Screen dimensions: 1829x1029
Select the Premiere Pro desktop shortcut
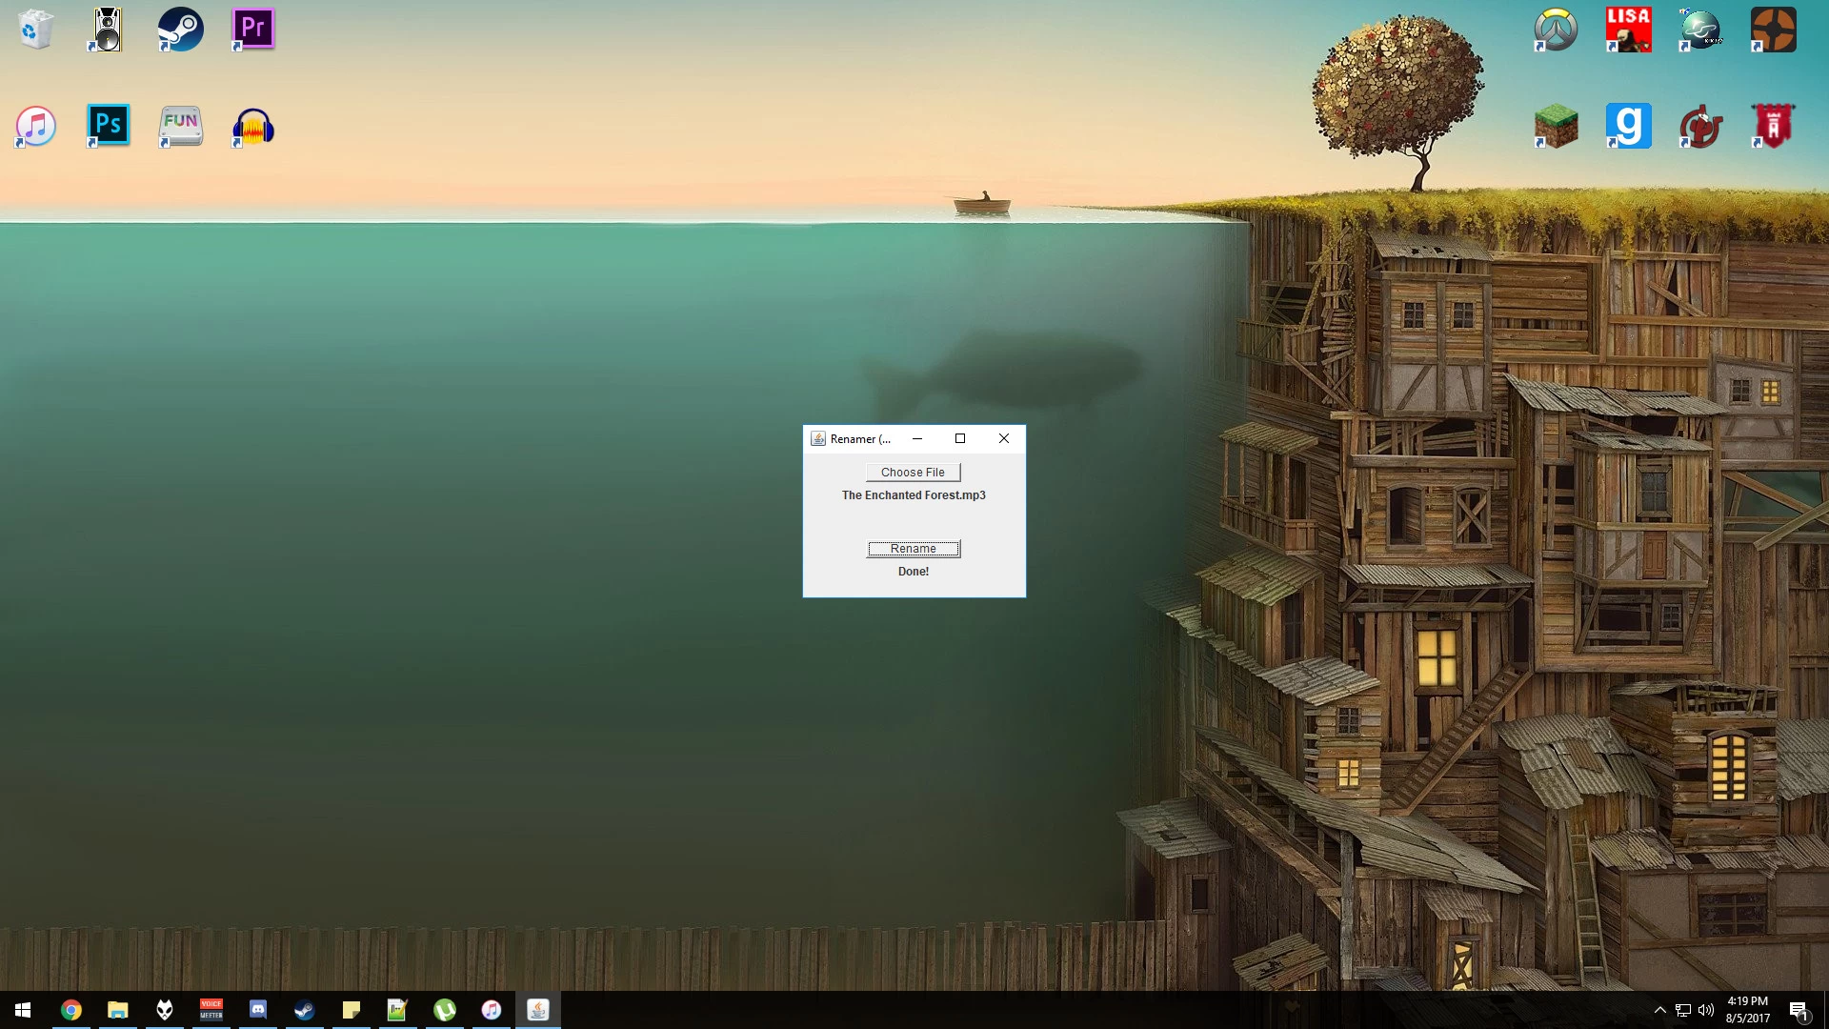[x=252, y=29]
